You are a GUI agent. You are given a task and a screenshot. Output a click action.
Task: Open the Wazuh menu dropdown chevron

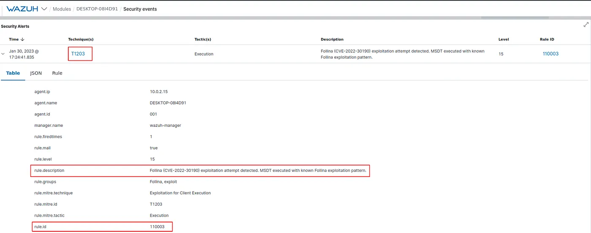coord(44,9)
